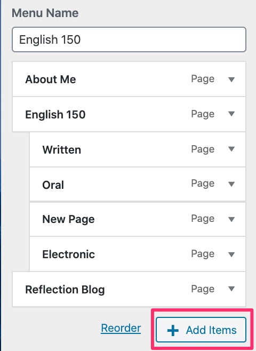Screen dimensions: 256x351
Task: Click the Add Items button
Action: pos(201,330)
